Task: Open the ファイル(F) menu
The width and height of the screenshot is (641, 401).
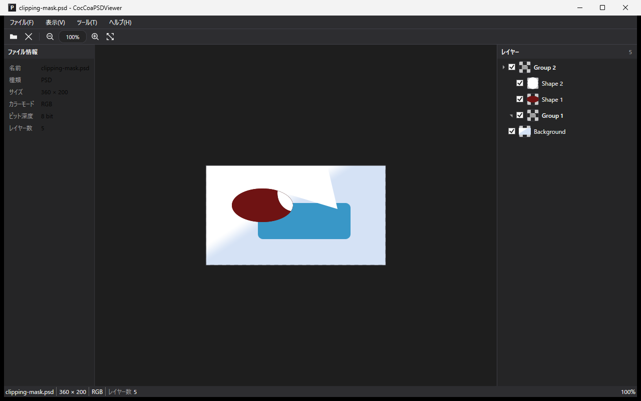Action: point(22,23)
